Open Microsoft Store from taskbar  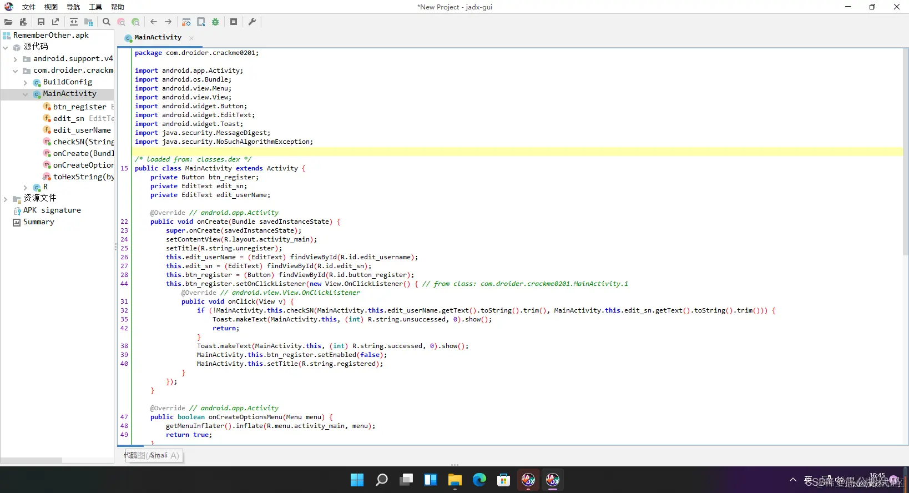[x=504, y=480]
